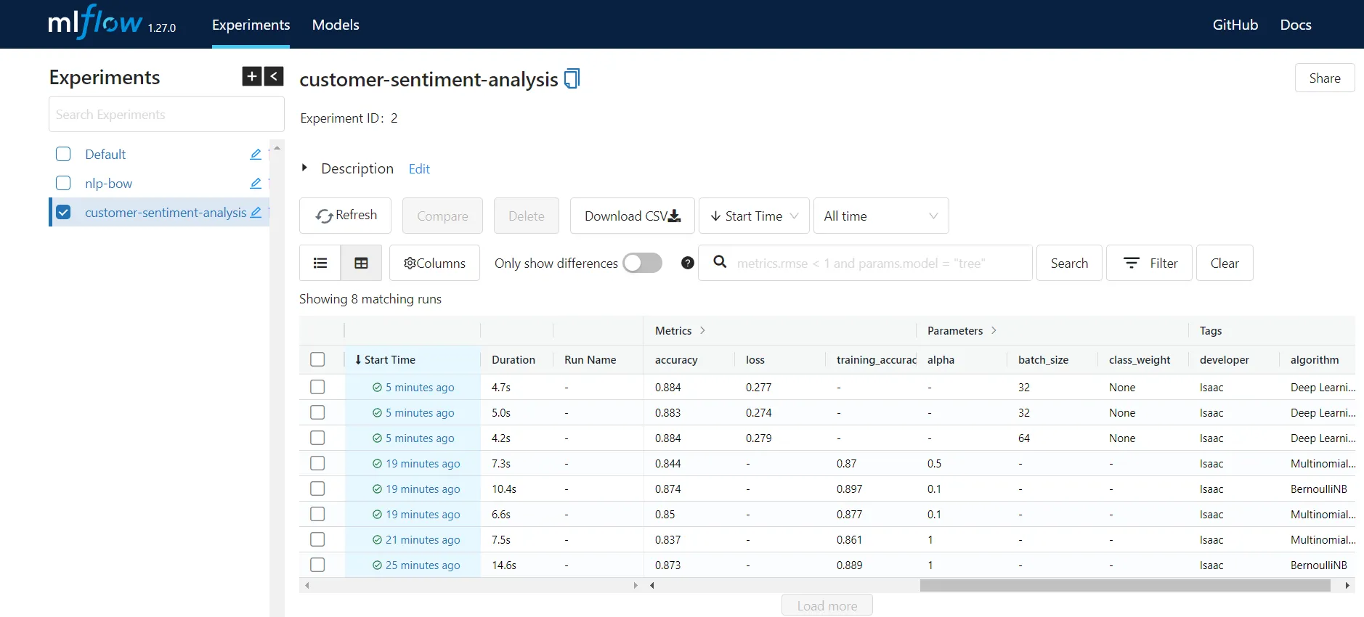Image resolution: width=1364 pixels, height=617 pixels.
Task: Open the run from 21 minutes ago
Action: click(423, 540)
